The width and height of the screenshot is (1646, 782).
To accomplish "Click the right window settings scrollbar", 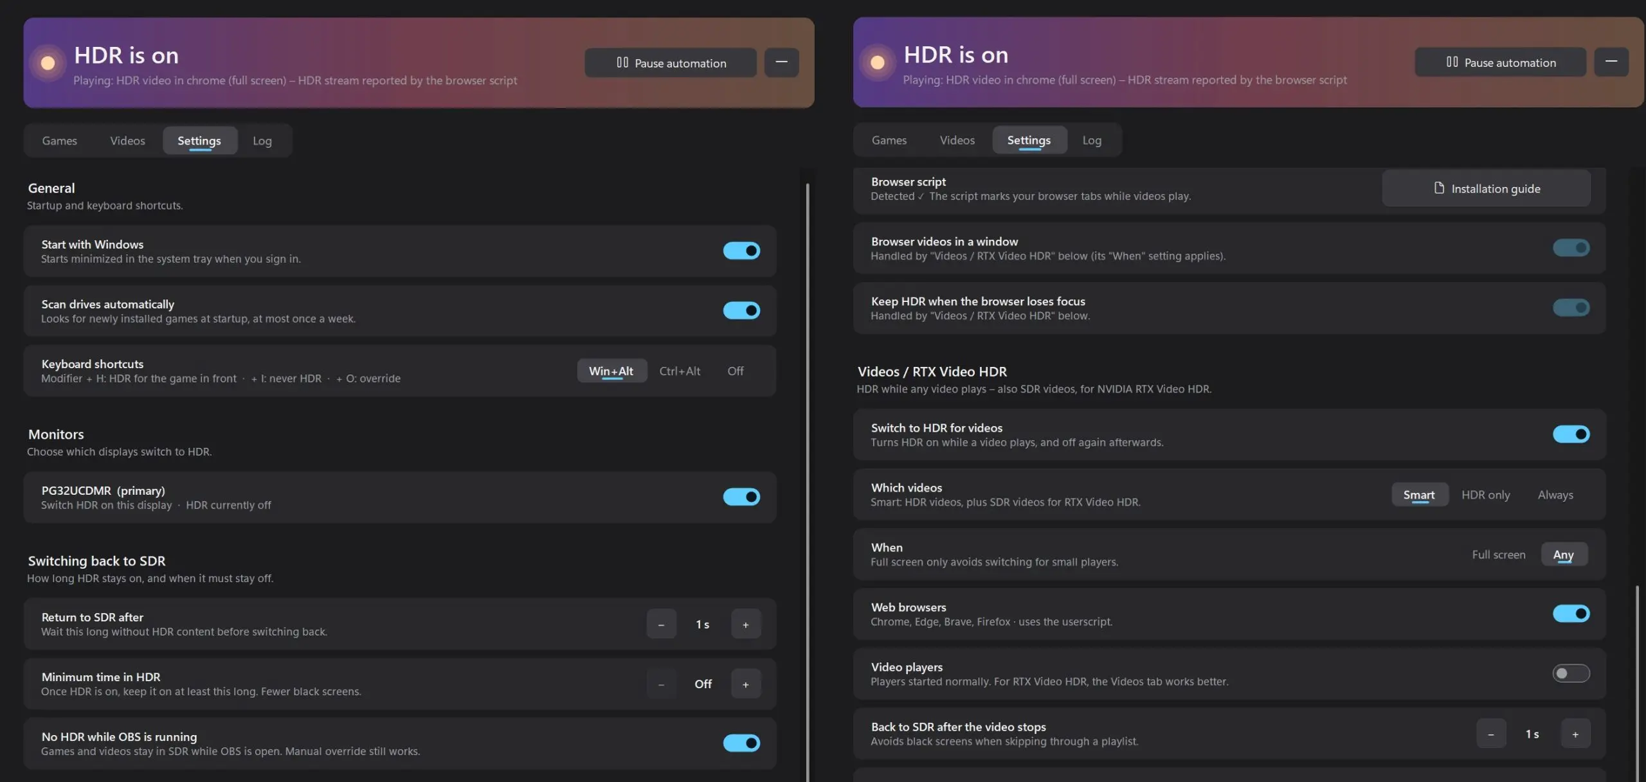I will coord(1637,684).
